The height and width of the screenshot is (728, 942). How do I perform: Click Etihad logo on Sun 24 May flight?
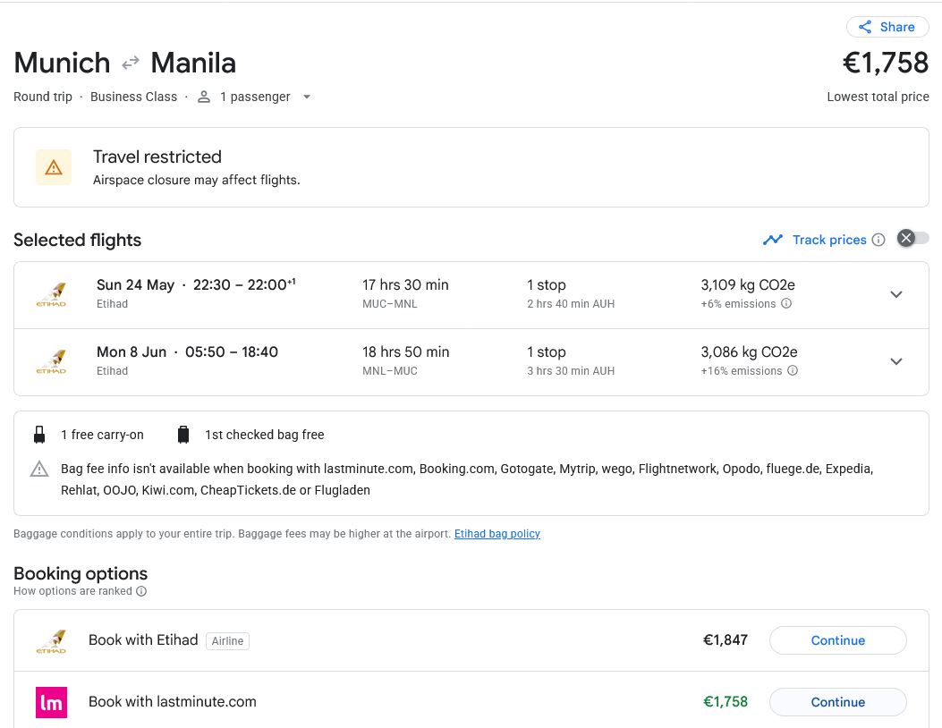[51, 295]
